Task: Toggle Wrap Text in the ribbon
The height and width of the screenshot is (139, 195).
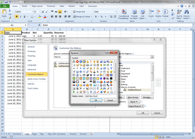Action: (79, 12)
